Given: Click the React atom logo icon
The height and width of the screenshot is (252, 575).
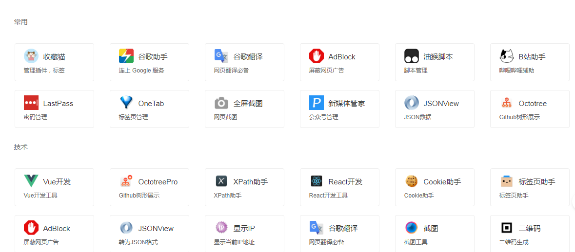Looking at the screenshot, I should 317,181.
